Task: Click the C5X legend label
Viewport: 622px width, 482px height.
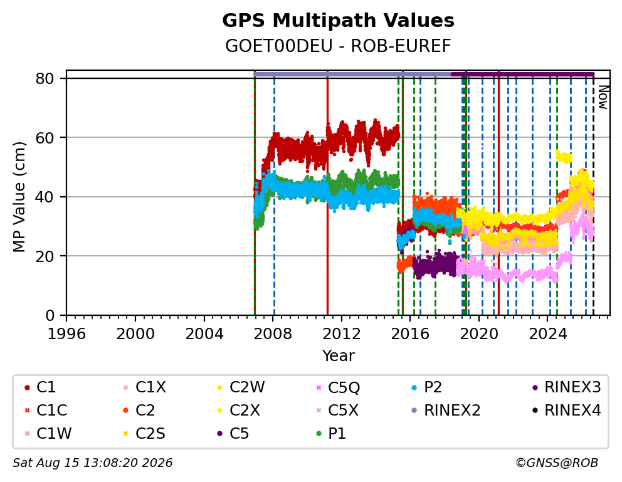Action: pos(343,411)
